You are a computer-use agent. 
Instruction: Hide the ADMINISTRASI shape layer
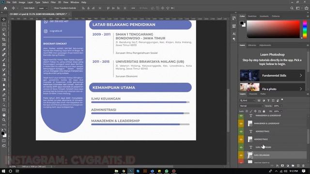(241, 139)
